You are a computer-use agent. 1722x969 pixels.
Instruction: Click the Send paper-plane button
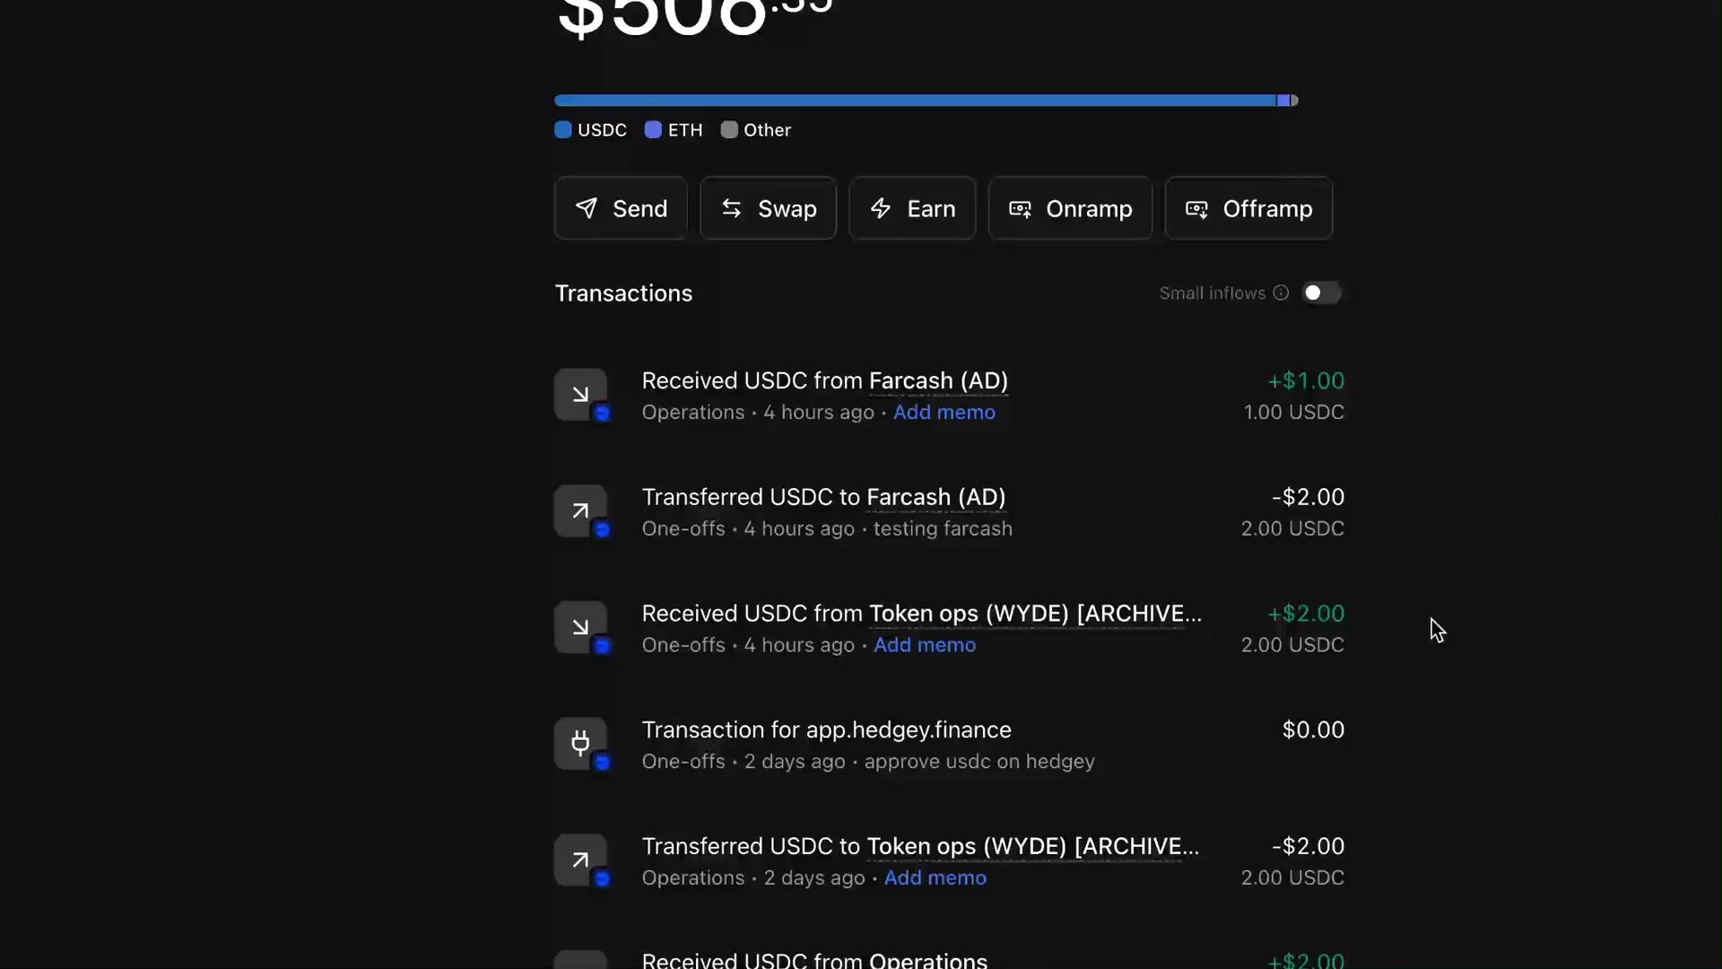(x=621, y=208)
